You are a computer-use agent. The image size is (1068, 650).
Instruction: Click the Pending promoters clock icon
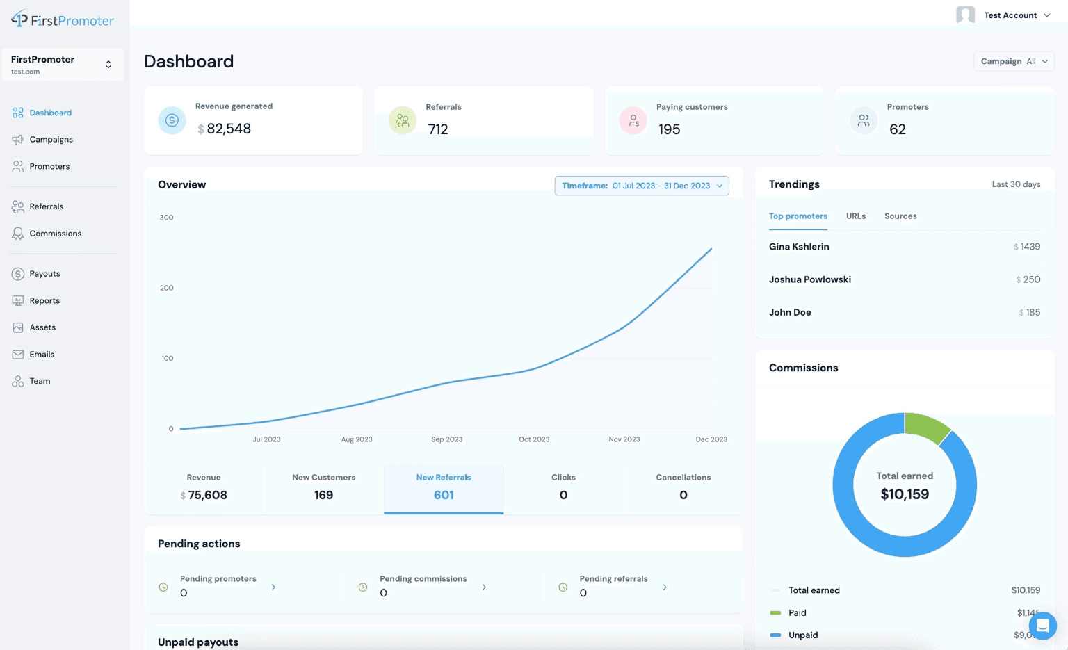[x=163, y=587]
